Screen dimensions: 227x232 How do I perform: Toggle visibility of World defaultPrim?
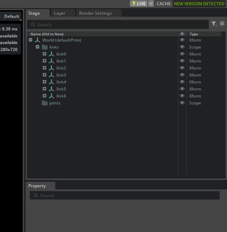tap(182, 40)
